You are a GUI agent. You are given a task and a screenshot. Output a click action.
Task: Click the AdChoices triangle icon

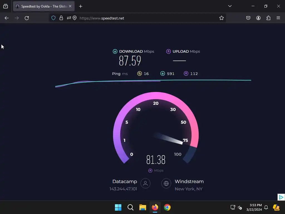tap(281, 197)
